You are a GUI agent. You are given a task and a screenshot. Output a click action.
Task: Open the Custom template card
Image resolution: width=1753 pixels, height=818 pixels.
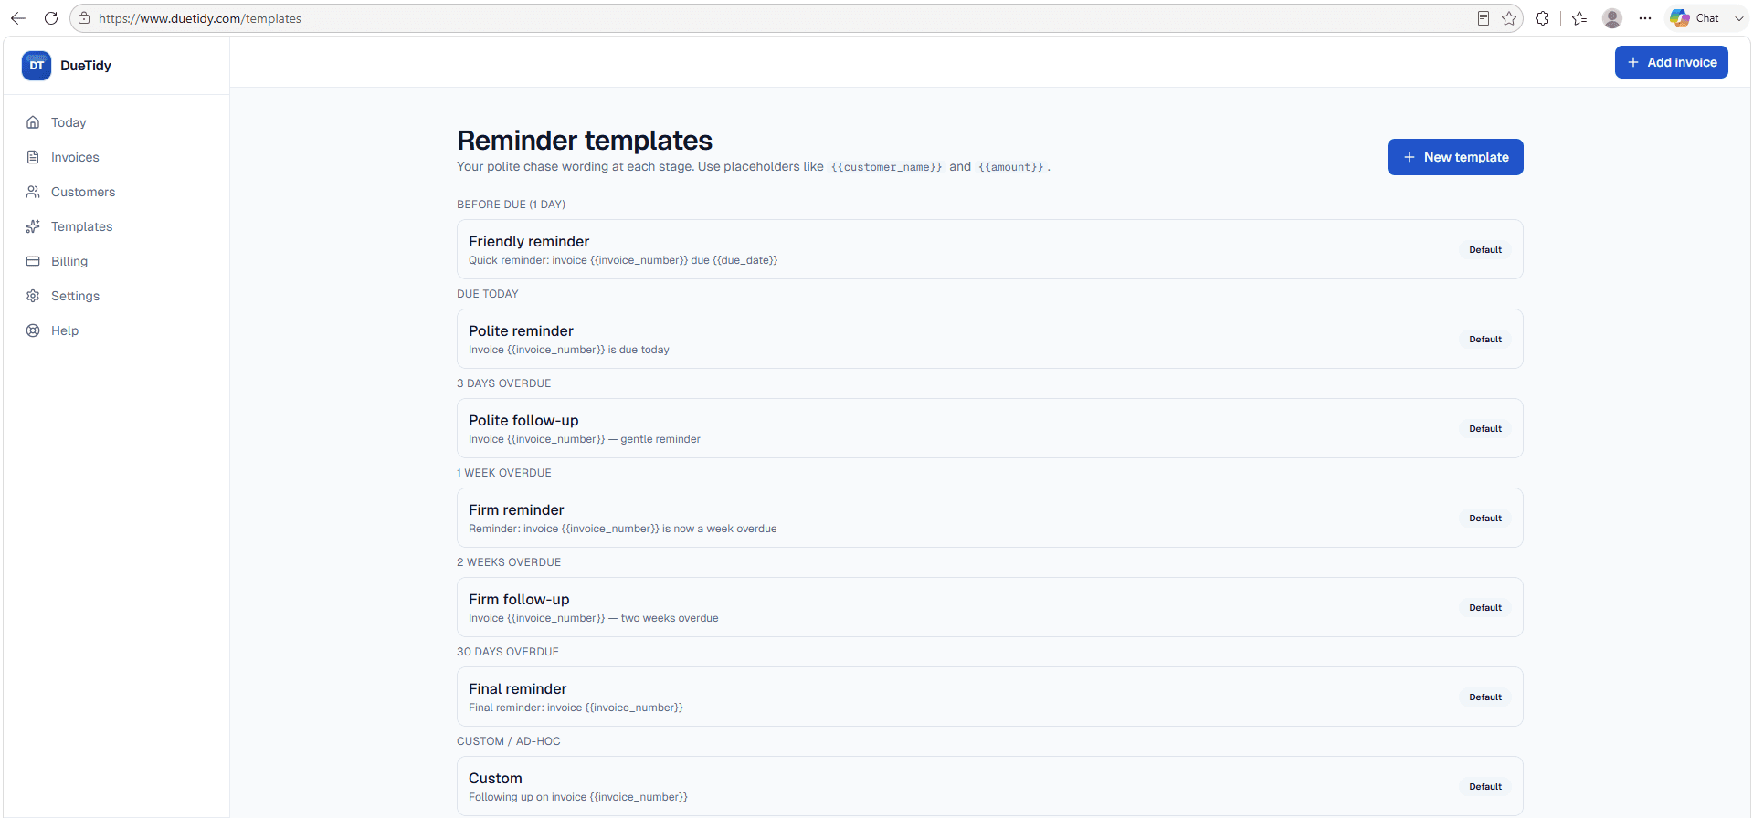click(989, 786)
